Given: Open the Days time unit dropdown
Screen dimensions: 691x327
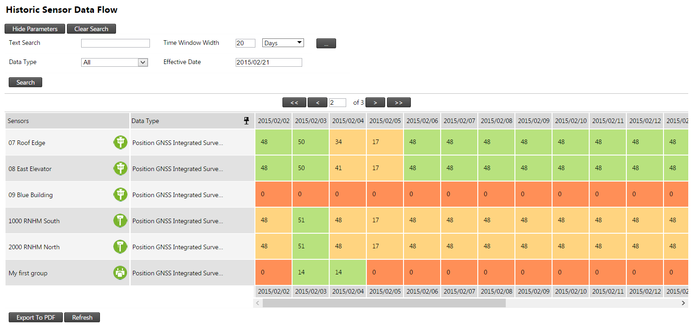Looking at the screenshot, I should (283, 43).
